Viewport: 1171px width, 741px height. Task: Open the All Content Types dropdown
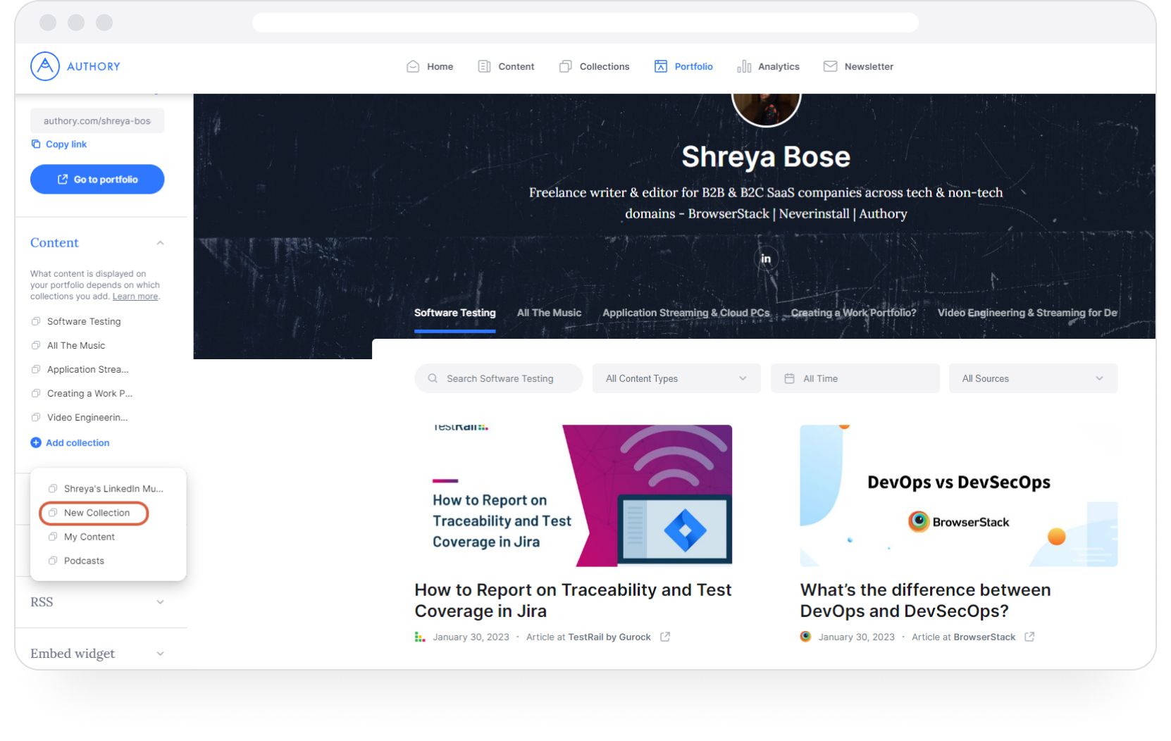676,378
